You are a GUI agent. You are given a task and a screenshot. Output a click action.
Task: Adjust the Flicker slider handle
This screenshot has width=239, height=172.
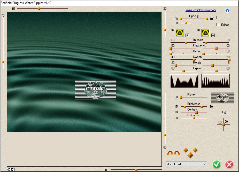coord(181,97)
